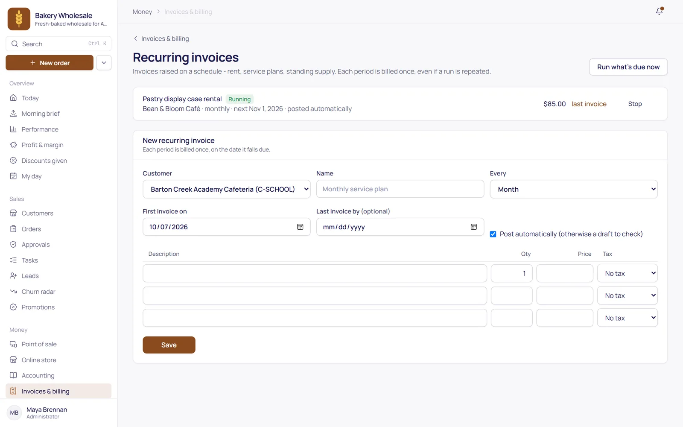
Task: Click the Accounting book icon
Action: [x=13, y=375]
